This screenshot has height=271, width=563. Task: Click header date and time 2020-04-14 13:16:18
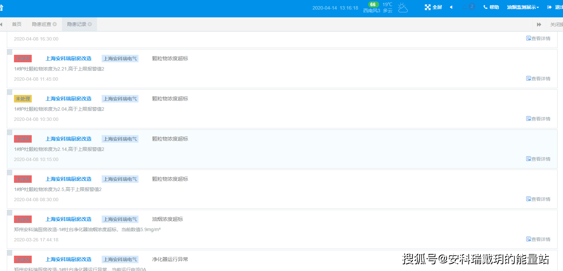(335, 8)
